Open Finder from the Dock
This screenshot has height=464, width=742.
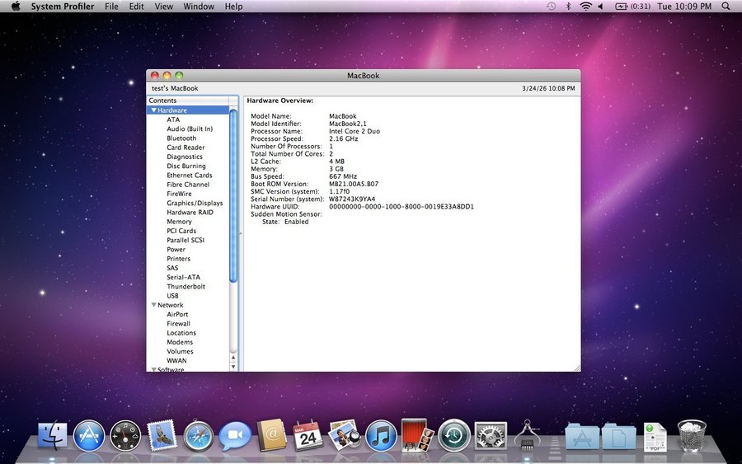[x=53, y=435]
